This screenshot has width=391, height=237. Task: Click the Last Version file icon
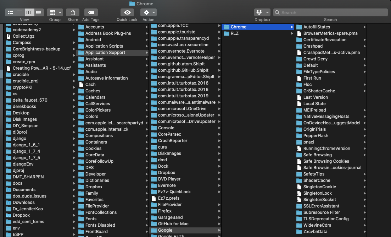click(x=299, y=97)
